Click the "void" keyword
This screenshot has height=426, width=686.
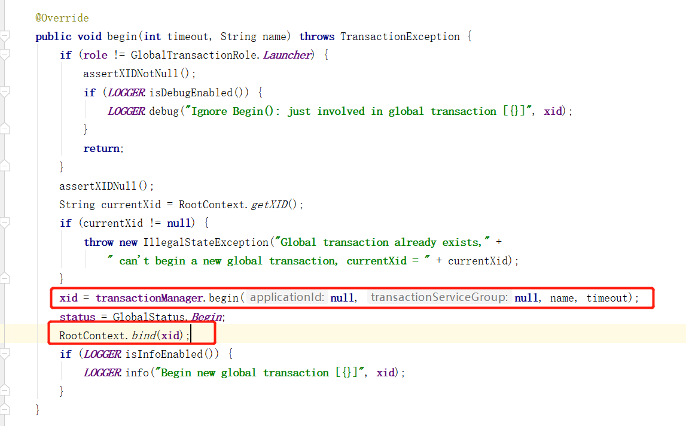tap(89, 36)
